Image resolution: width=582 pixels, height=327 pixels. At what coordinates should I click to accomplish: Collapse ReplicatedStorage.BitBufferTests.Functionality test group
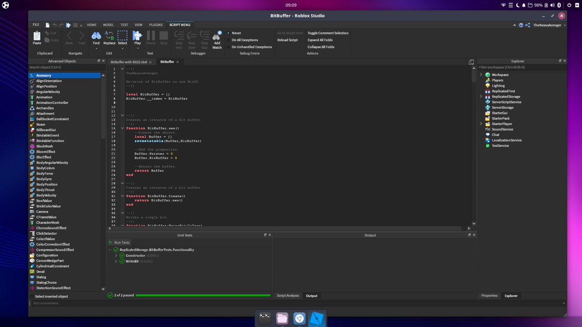[x=111, y=250]
